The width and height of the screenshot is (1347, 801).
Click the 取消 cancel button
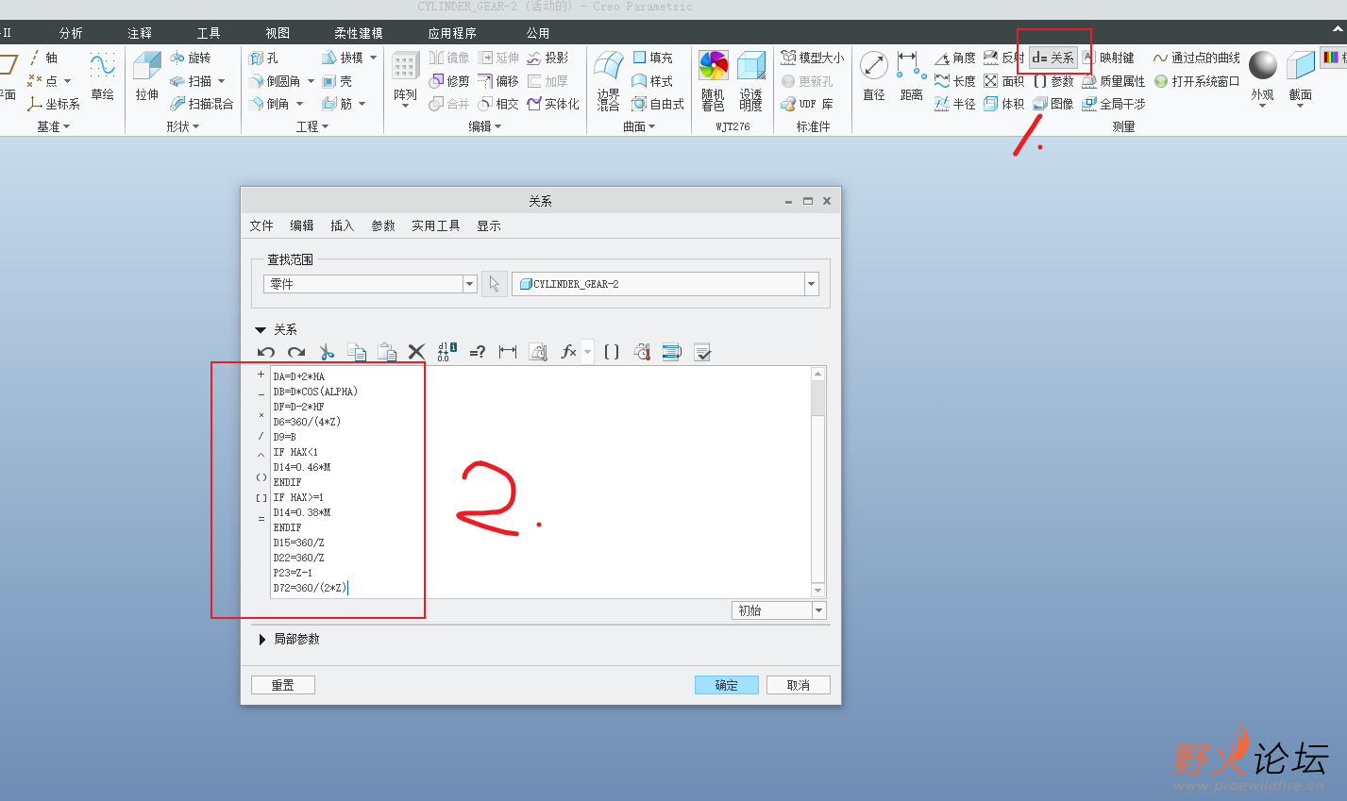[x=799, y=685]
